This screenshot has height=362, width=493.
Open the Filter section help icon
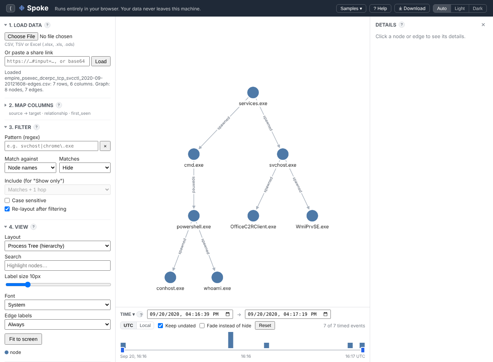point(37,127)
